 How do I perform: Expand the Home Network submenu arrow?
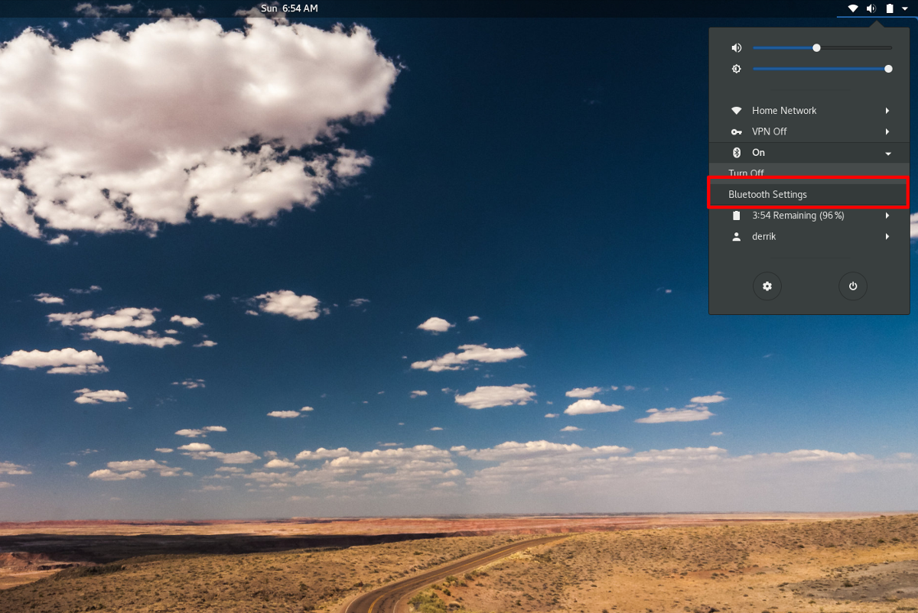pos(888,111)
